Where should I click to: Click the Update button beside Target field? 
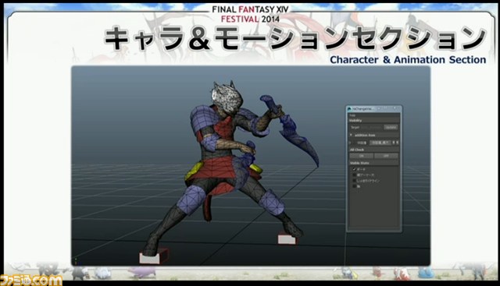[x=391, y=127]
